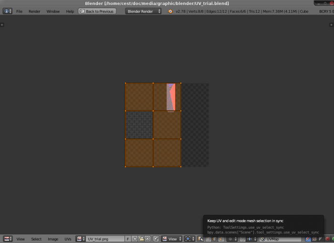The width and height of the screenshot is (334, 243).
Task: Open the pivot point dropdown
Action: (x=189, y=239)
